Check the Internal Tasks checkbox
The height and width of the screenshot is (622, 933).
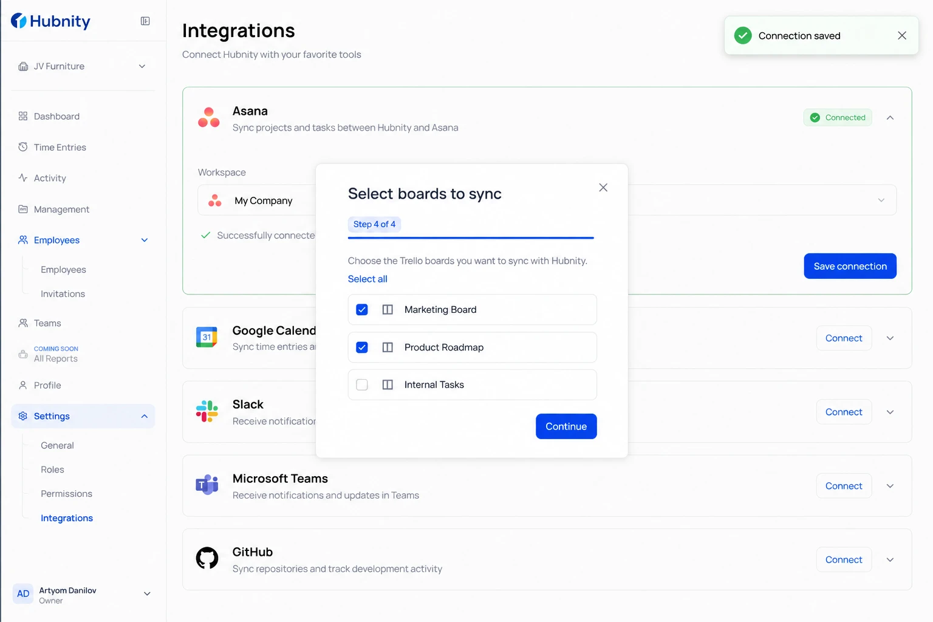coord(362,385)
